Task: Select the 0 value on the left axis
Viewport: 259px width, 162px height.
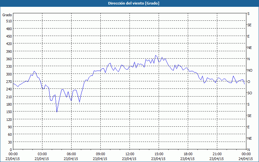Action: click(x=11, y=150)
